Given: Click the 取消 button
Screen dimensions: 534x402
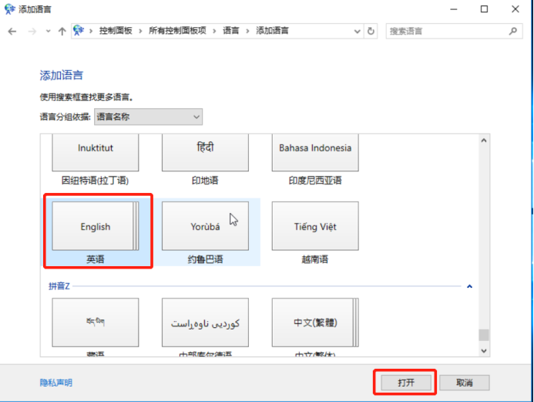Looking at the screenshot, I should click(x=464, y=383).
